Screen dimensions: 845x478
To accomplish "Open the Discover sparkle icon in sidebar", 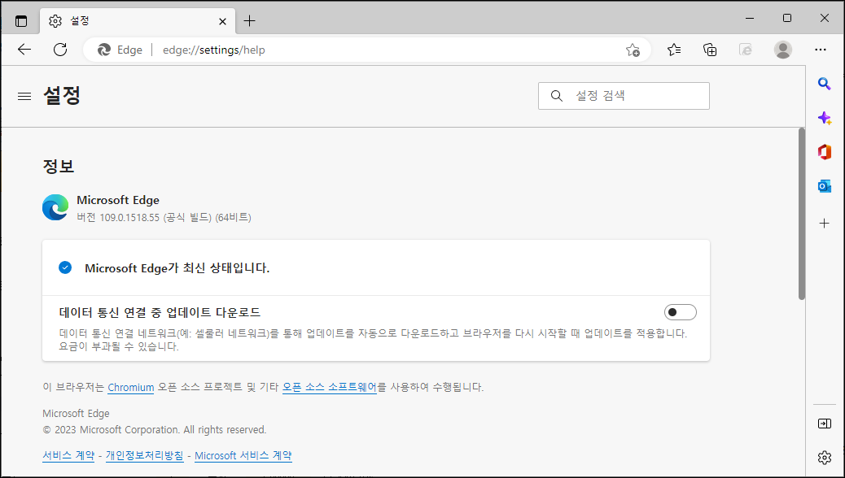I will [x=824, y=118].
